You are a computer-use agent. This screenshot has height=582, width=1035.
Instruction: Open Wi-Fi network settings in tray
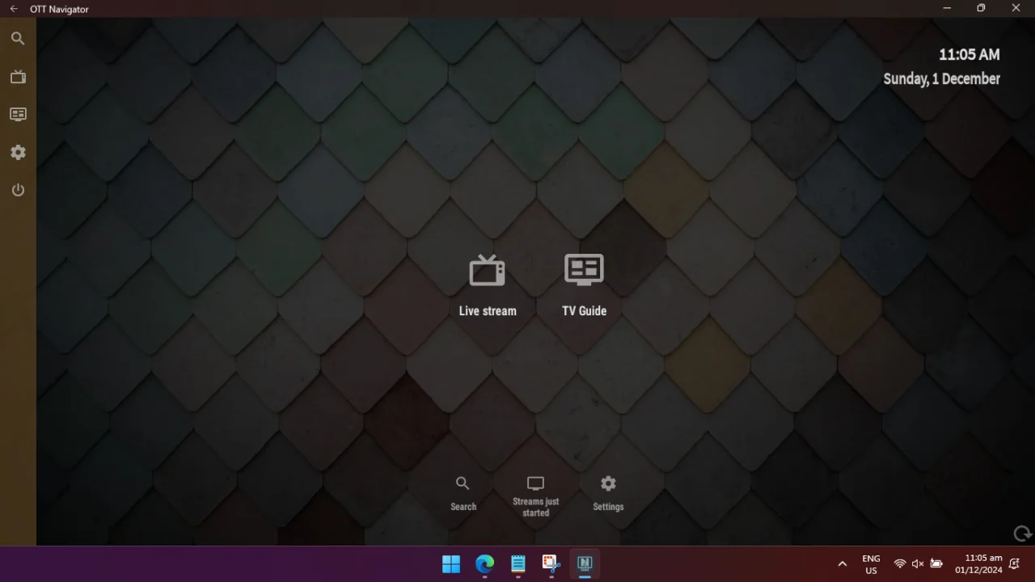tap(900, 564)
